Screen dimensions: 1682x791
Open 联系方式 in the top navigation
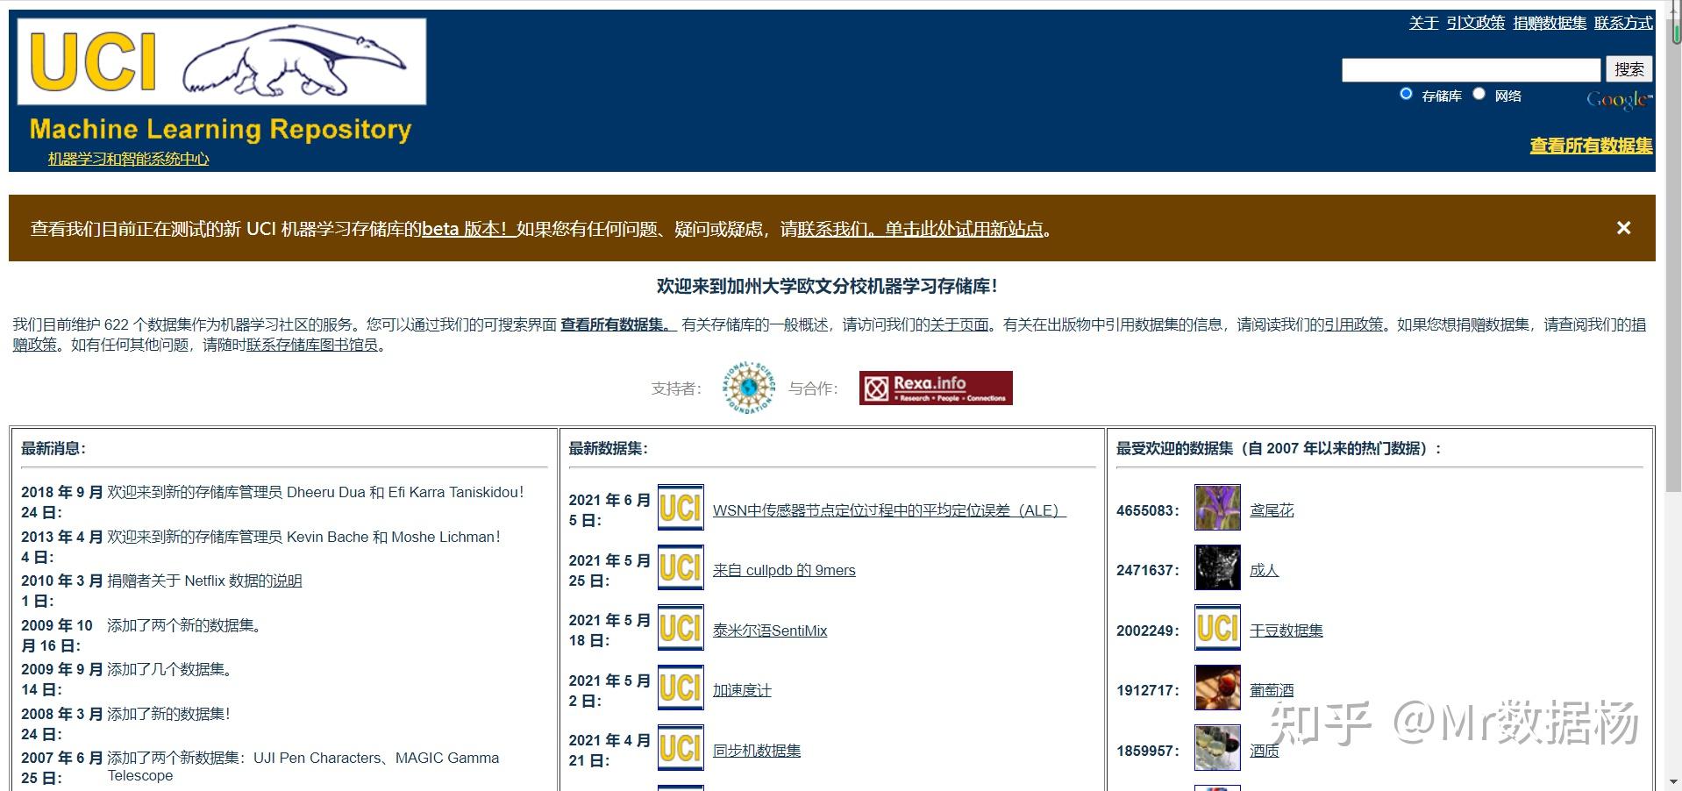(x=1622, y=24)
